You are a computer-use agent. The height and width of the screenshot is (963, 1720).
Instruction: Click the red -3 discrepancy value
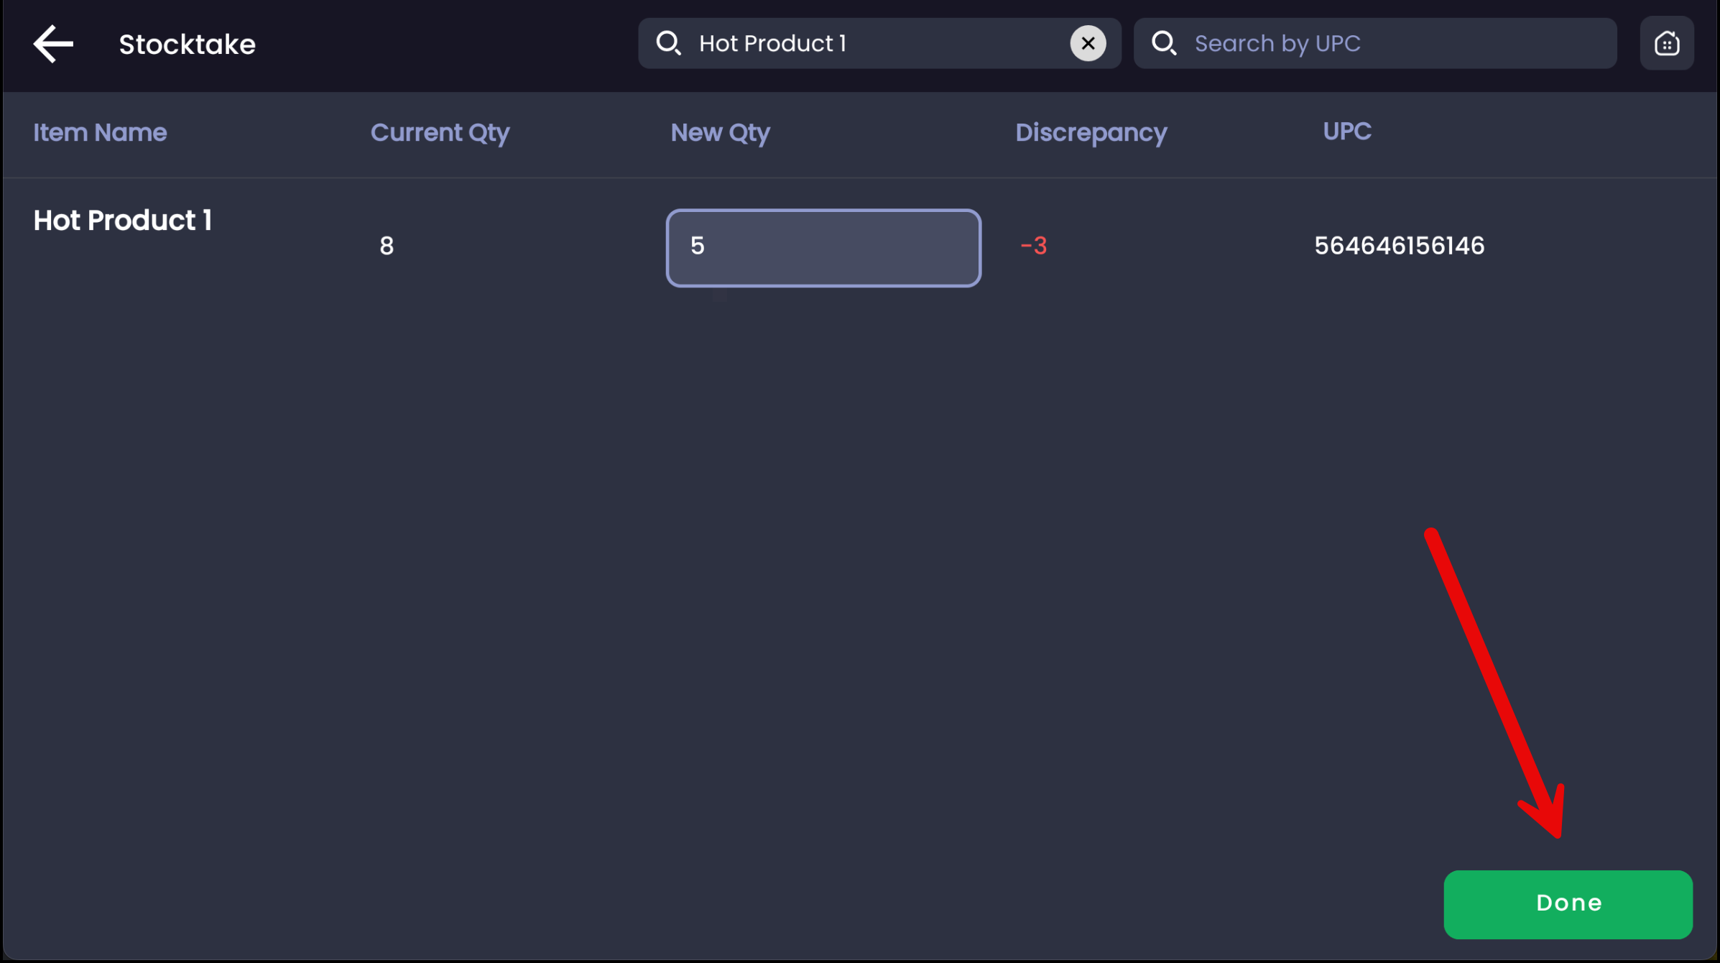(1034, 246)
